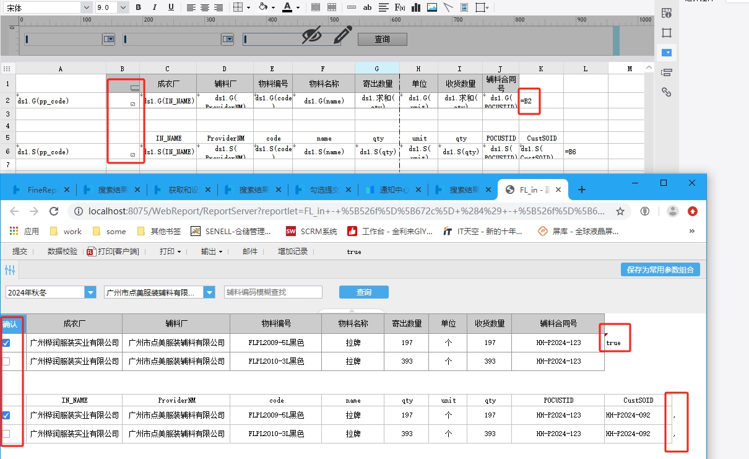Screen dimensions: 749x459
Task: Click 提交 to submit the report
Action: tap(20, 251)
